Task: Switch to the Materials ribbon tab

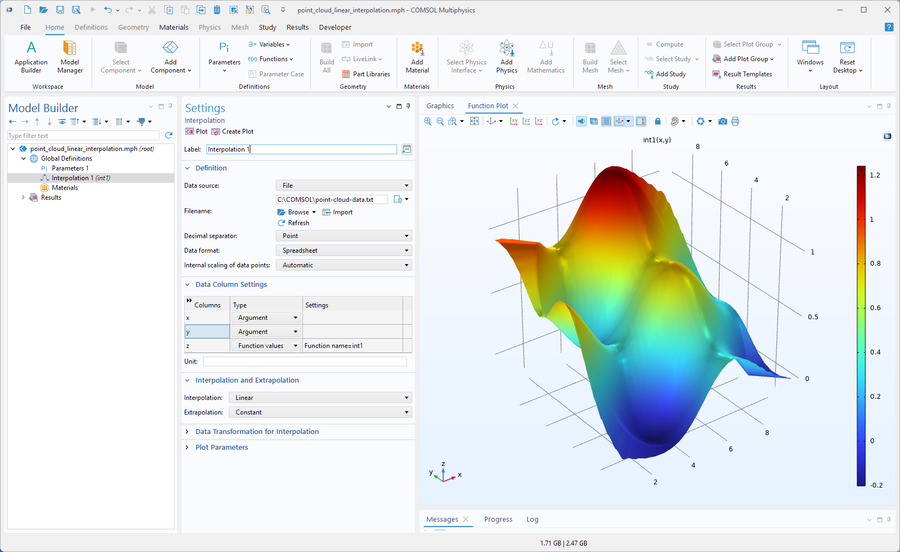Action: tap(174, 27)
